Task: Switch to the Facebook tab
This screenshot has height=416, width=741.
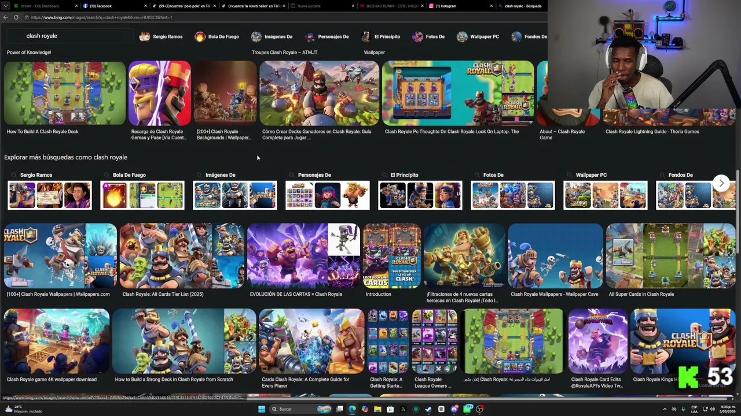Action: pos(113,6)
